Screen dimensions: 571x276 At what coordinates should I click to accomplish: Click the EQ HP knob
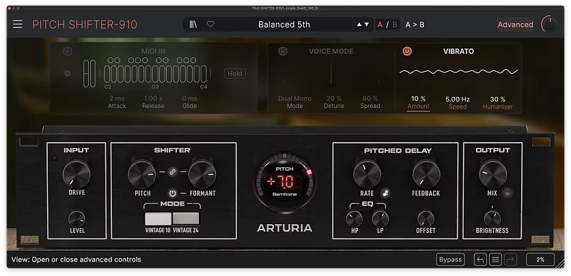coord(354,219)
